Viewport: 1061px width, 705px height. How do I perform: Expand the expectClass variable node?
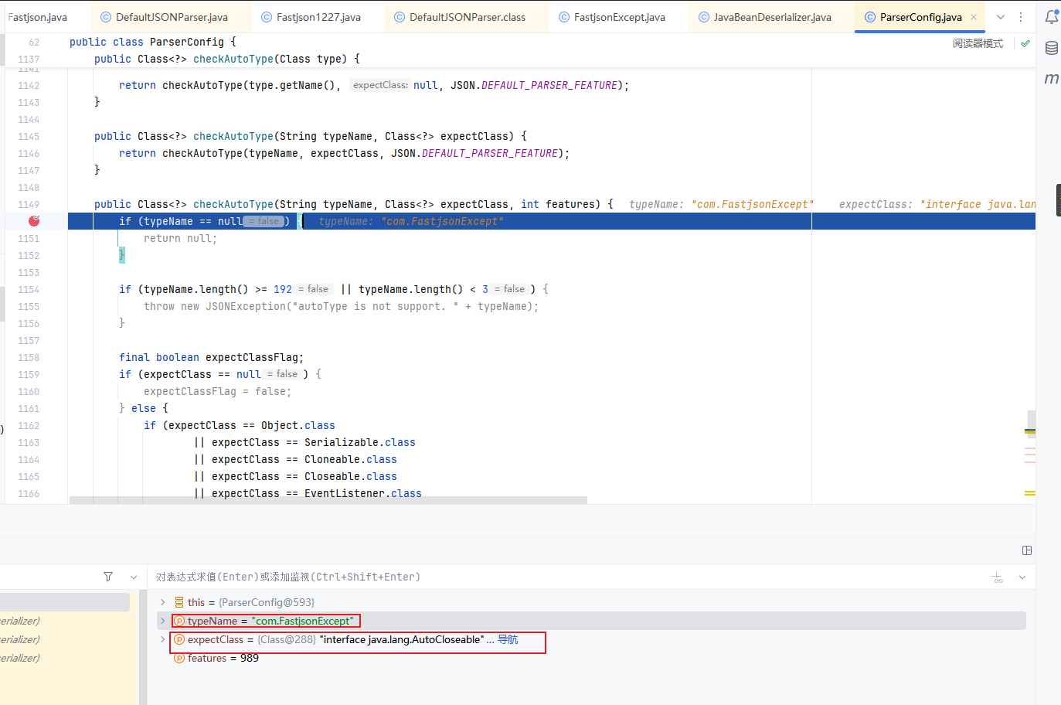tap(162, 639)
